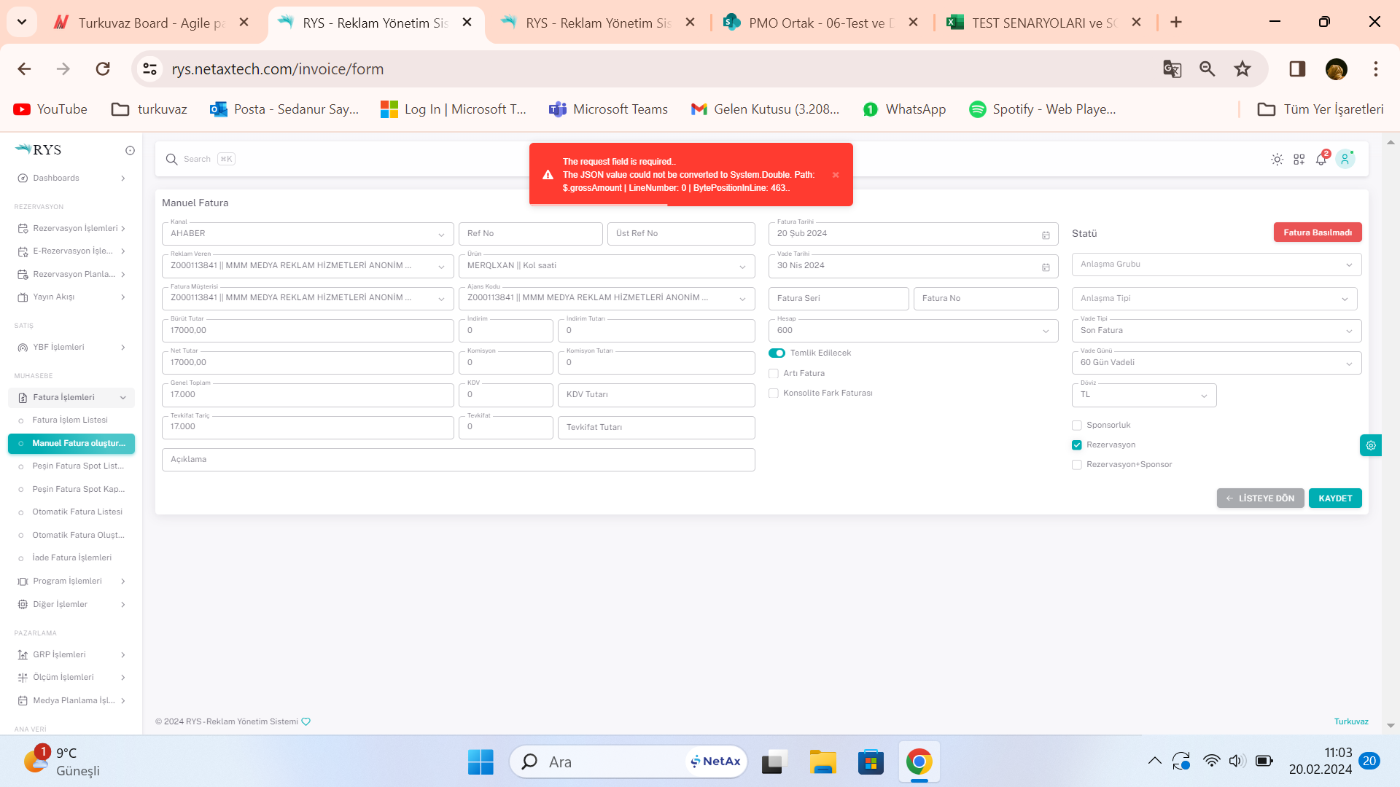The image size is (1400, 787).
Task: Click the sidebar collapse circle icon
Action: 130,151
